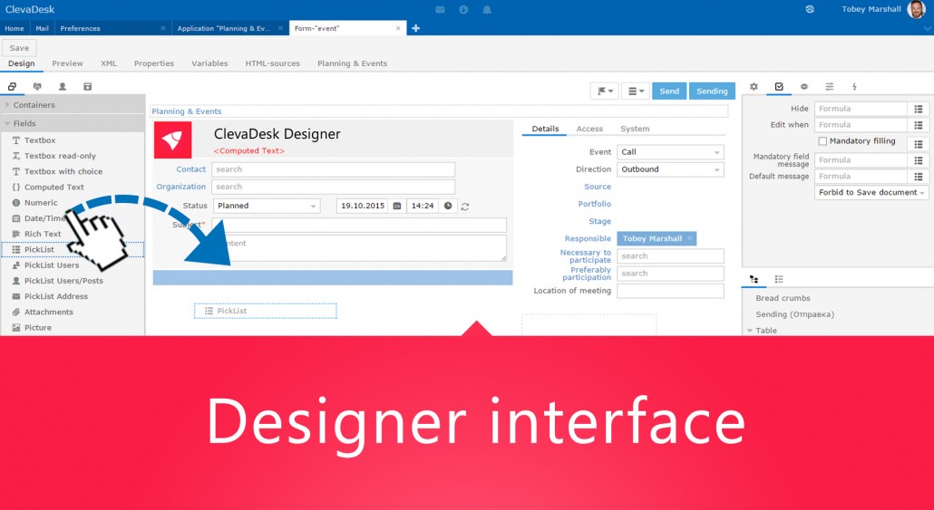Click the refresh icon beside the time field
Screen dimensions: 934x510
tap(465, 207)
